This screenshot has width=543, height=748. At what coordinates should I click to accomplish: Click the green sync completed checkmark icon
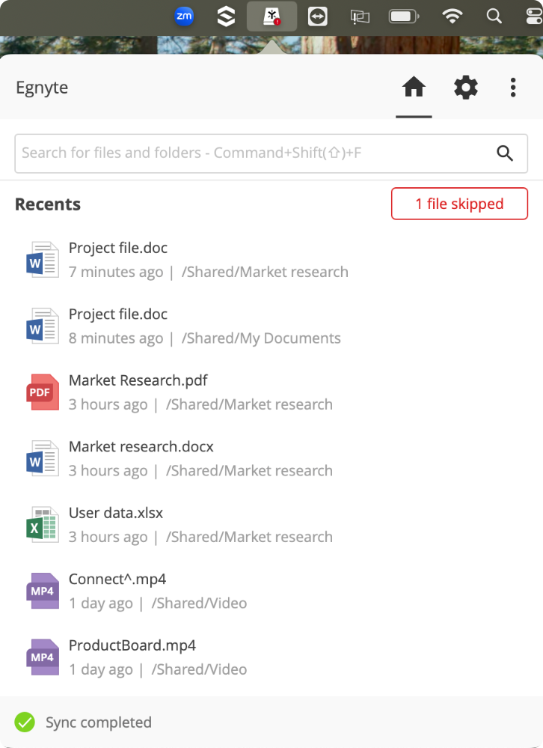pyautogui.click(x=25, y=723)
